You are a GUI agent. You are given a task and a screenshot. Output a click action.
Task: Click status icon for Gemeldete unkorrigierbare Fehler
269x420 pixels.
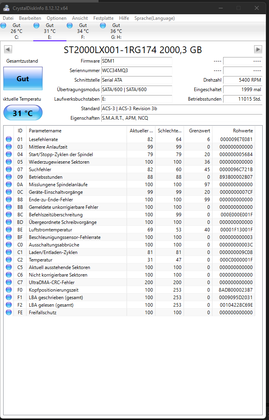coord(9,207)
